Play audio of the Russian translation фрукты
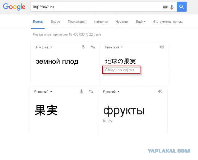This screenshot has width=198, height=160. 160,91
